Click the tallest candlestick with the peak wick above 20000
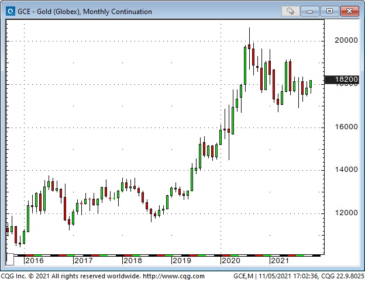365x283 pixels. [249, 48]
